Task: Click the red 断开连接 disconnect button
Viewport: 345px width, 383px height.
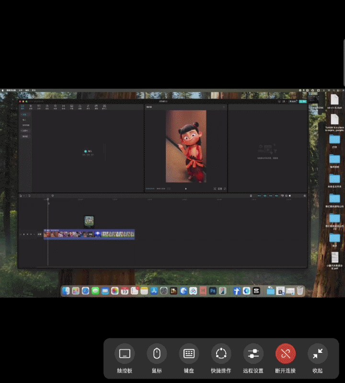Action: click(x=286, y=354)
